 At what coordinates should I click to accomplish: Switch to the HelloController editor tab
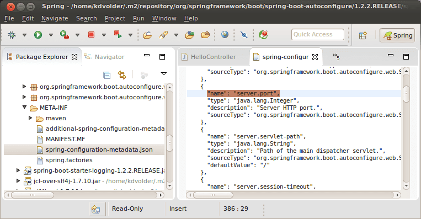pyautogui.click(x=209, y=57)
